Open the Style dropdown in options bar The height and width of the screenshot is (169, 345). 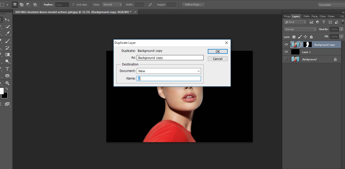(x=112, y=4)
